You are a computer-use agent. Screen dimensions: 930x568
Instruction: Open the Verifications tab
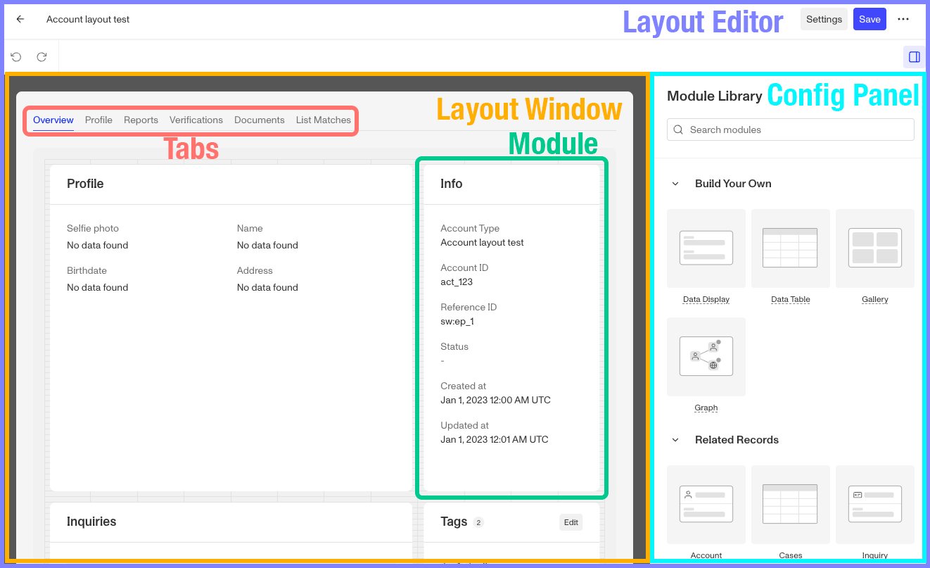196,120
